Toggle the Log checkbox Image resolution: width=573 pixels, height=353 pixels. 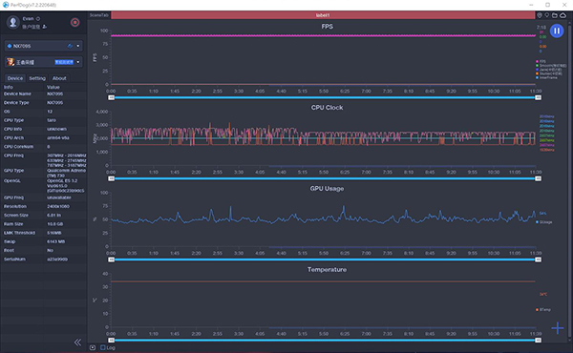tap(103, 347)
